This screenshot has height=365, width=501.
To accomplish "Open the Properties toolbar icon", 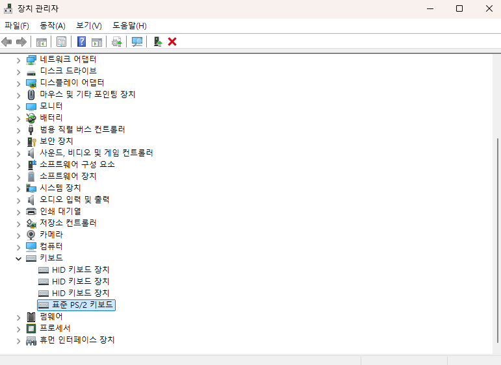I will point(61,42).
